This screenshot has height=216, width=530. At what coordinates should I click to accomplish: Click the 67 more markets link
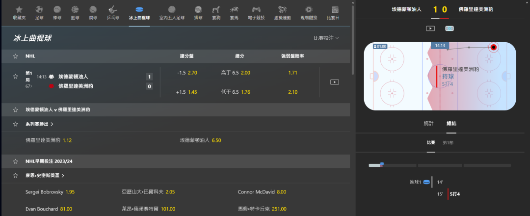29,86
